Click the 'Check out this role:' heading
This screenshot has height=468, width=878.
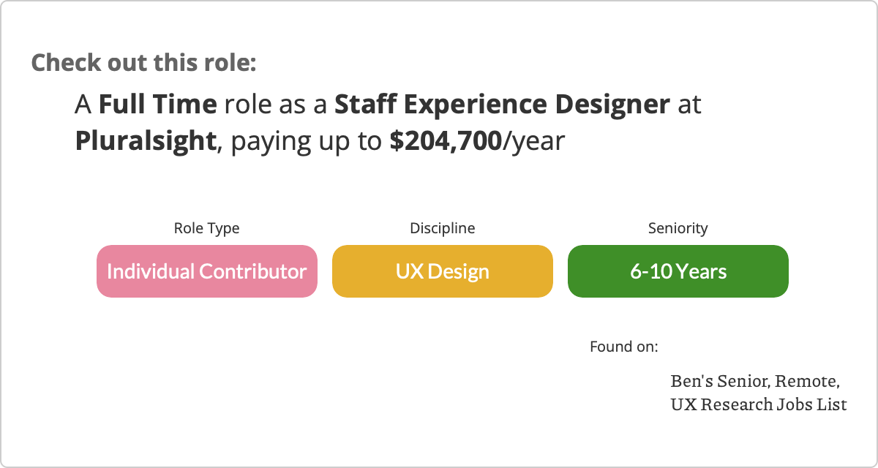coord(143,62)
